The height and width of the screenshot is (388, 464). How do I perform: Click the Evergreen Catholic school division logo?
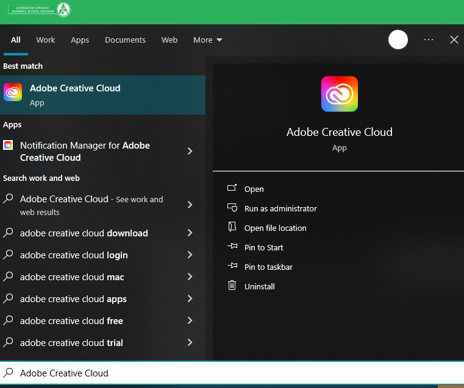pos(39,10)
